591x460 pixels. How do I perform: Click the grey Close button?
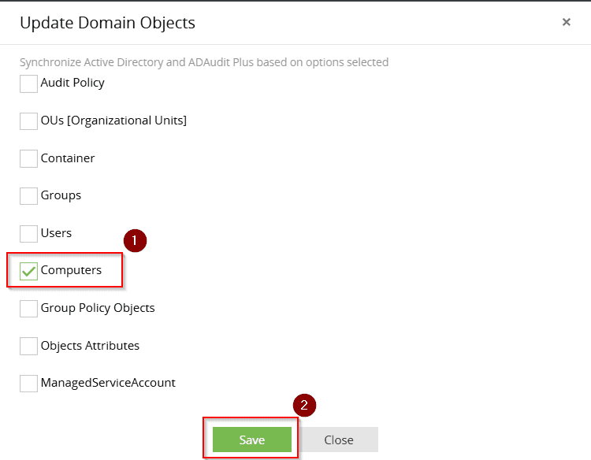point(339,440)
